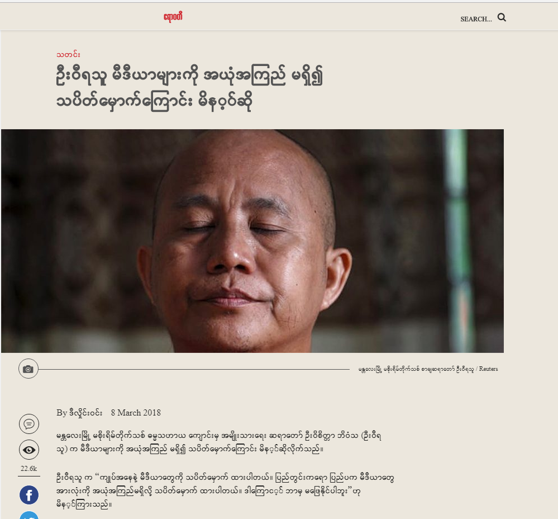Click the horizontal line beside camera icon

click(194, 369)
